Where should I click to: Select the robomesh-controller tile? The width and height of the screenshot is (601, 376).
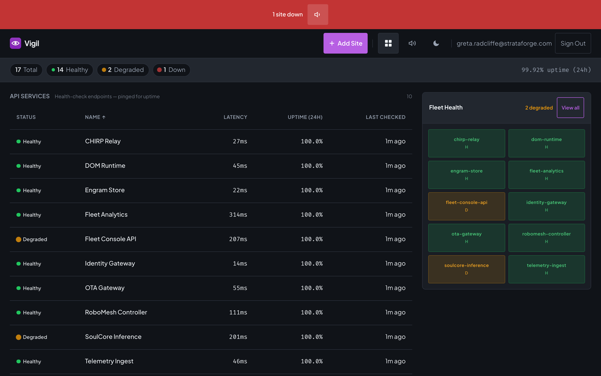pos(547,238)
